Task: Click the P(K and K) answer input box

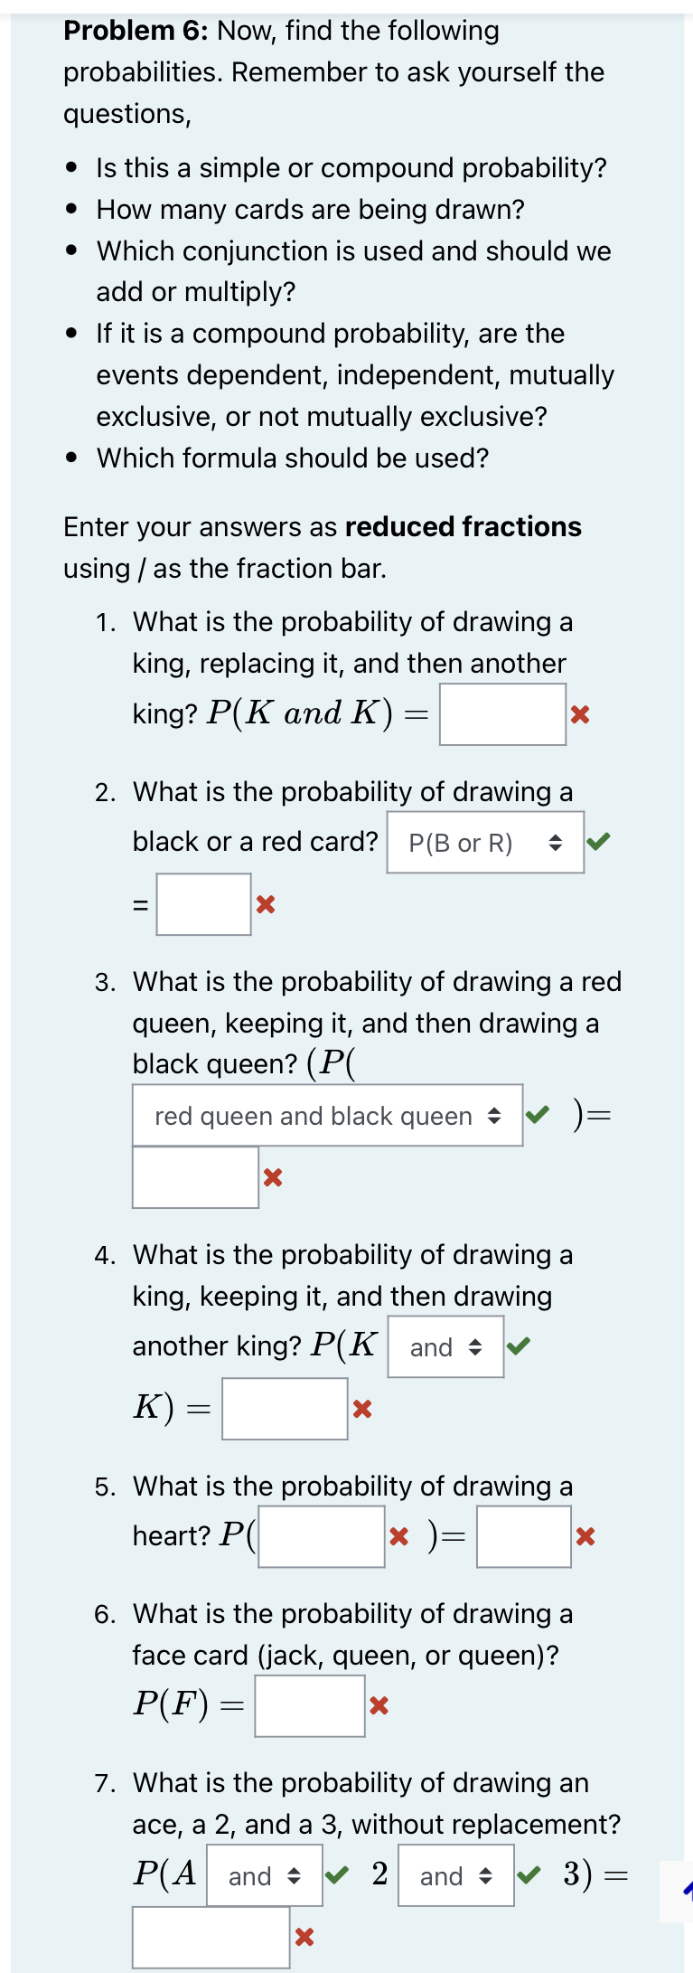Action: point(502,715)
